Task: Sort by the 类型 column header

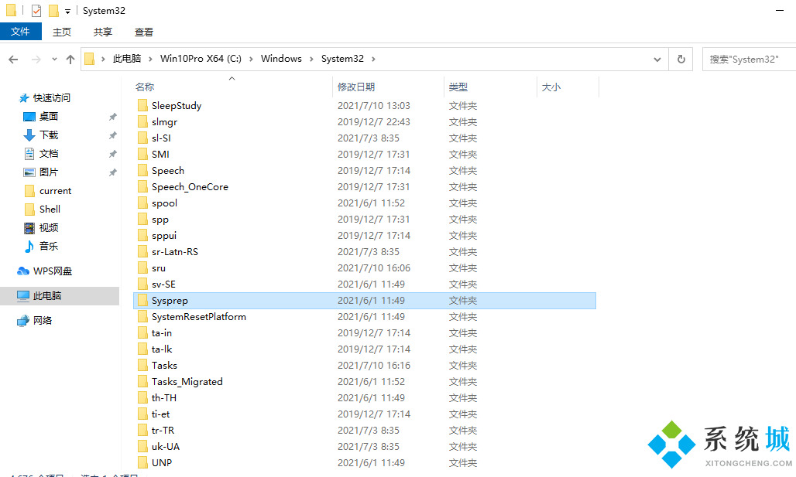Action: (x=458, y=87)
